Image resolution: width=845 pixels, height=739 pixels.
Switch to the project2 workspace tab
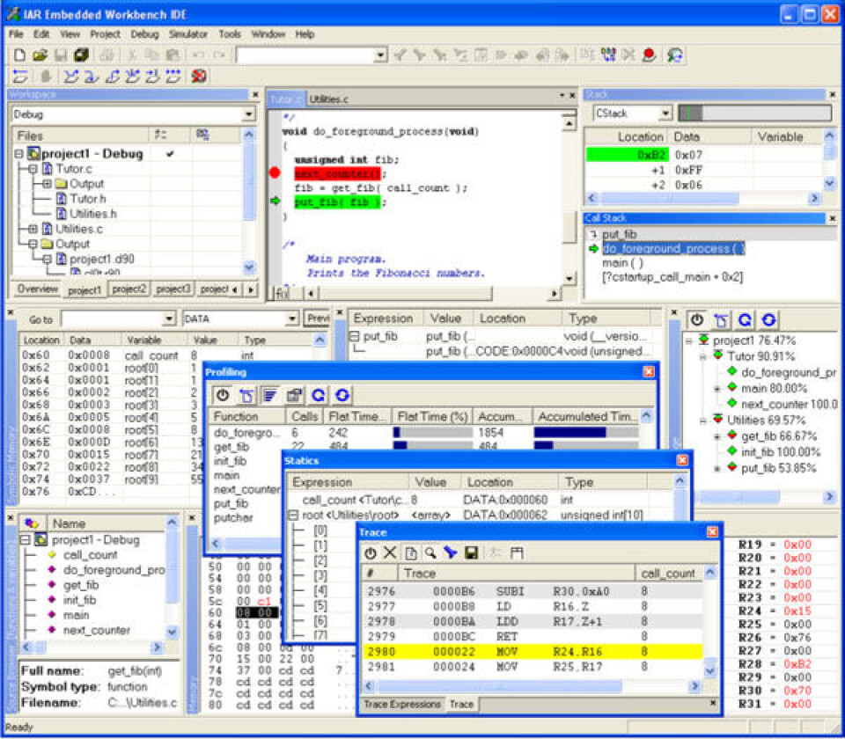coord(129,289)
